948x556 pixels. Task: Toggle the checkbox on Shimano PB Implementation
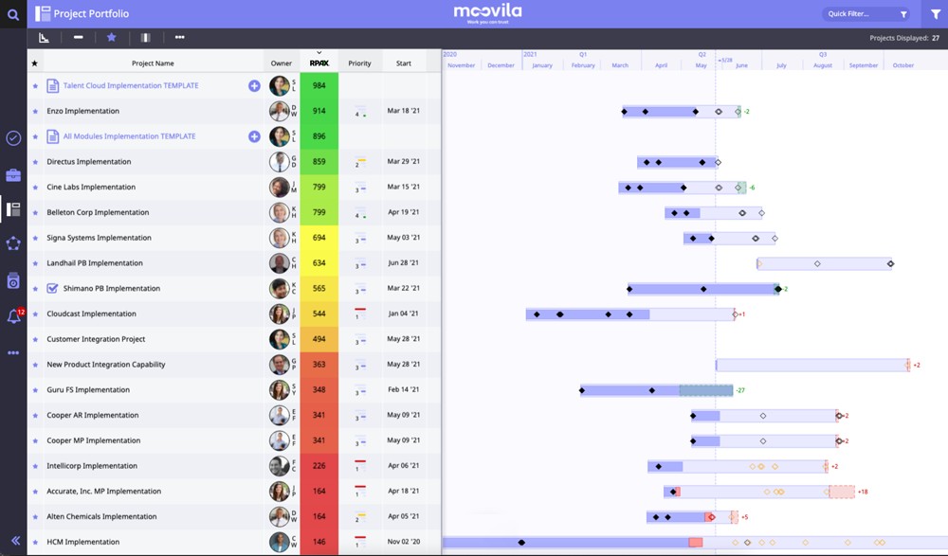click(50, 288)
